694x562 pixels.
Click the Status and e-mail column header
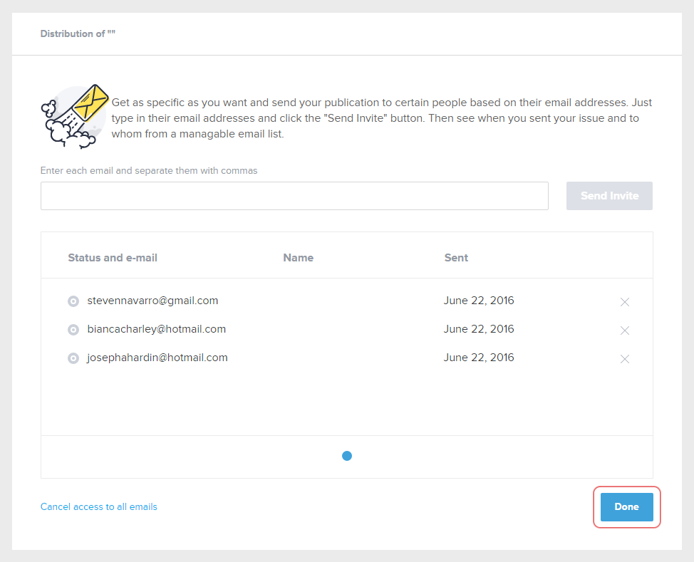(113, 258)
